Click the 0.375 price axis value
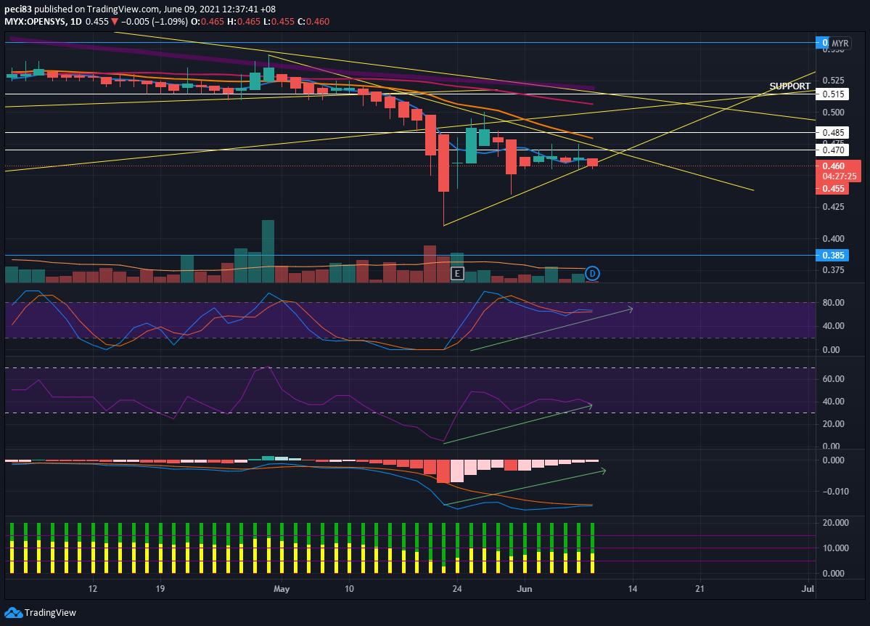This screenshot has height=626, width=870. [x=834, y=270]
